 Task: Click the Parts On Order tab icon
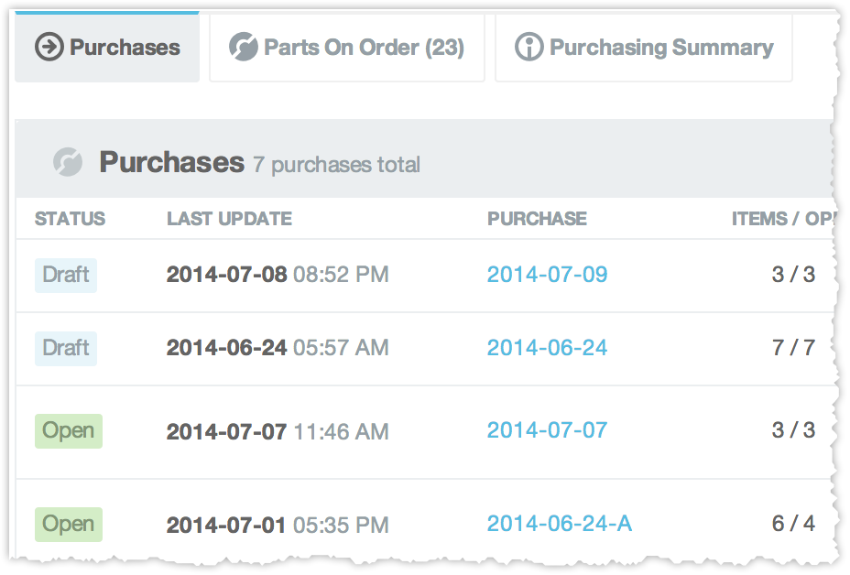[243, 47]
